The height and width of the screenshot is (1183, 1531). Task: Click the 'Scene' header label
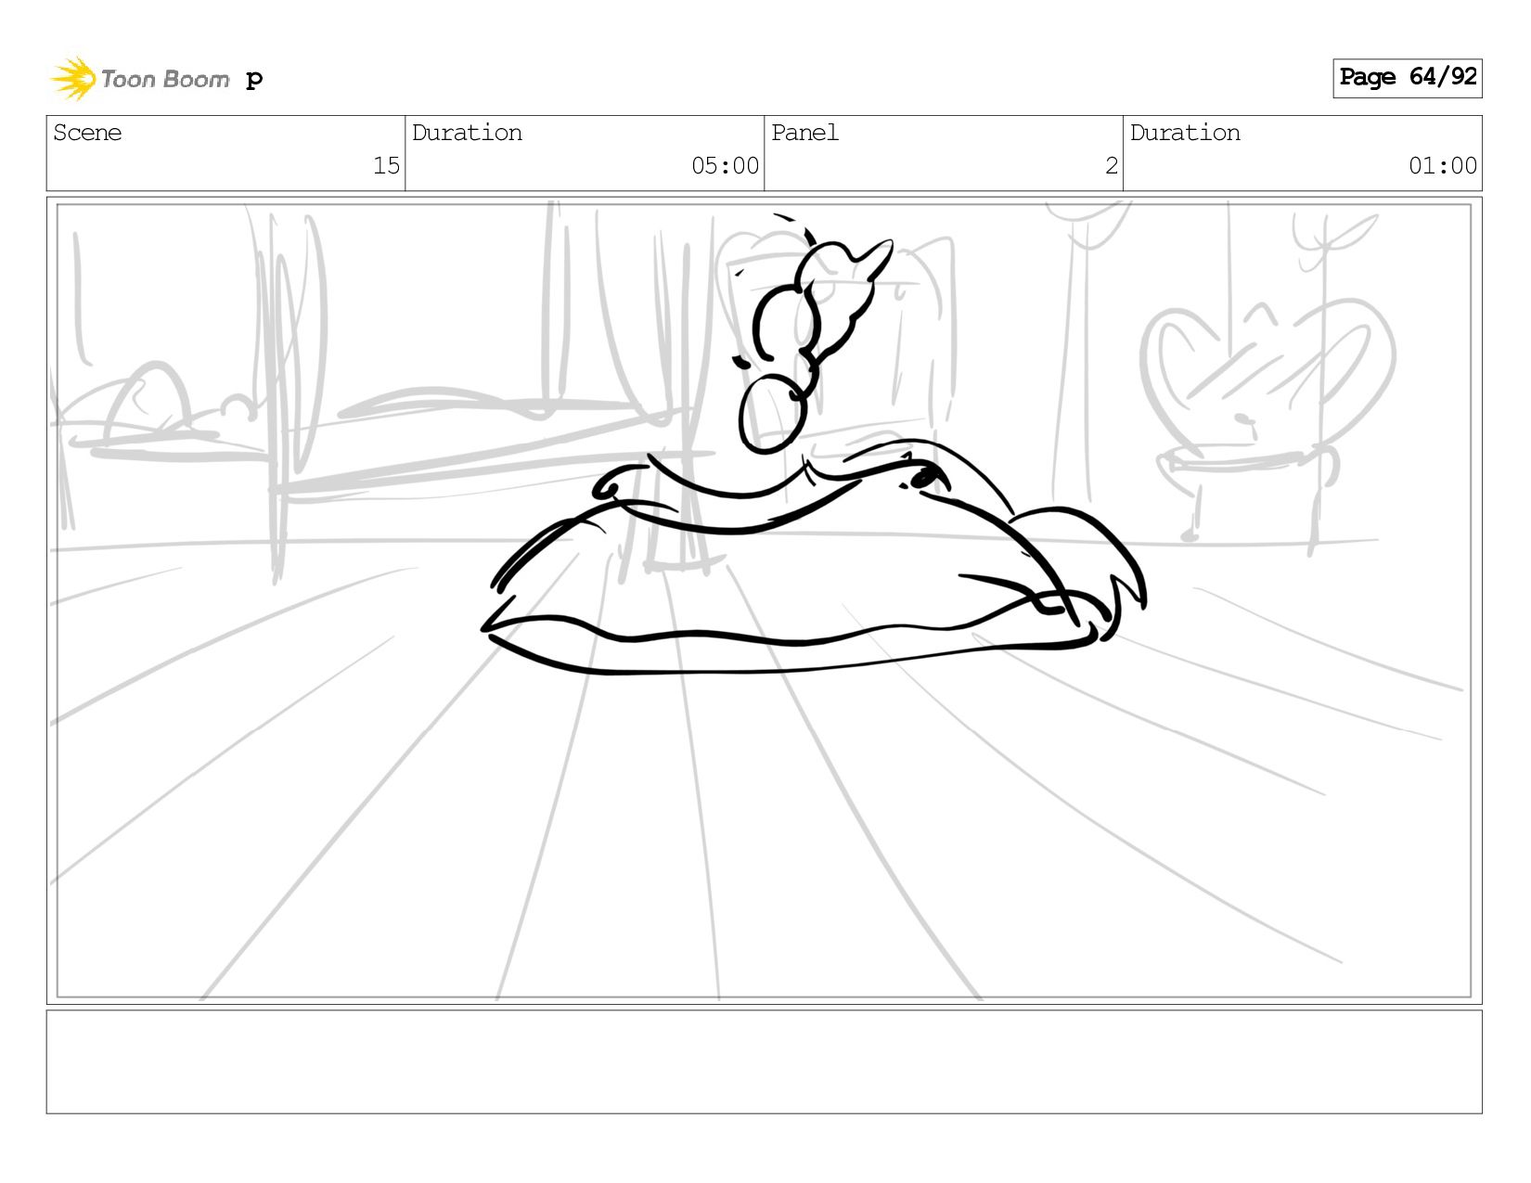click(x=87, y=133)
